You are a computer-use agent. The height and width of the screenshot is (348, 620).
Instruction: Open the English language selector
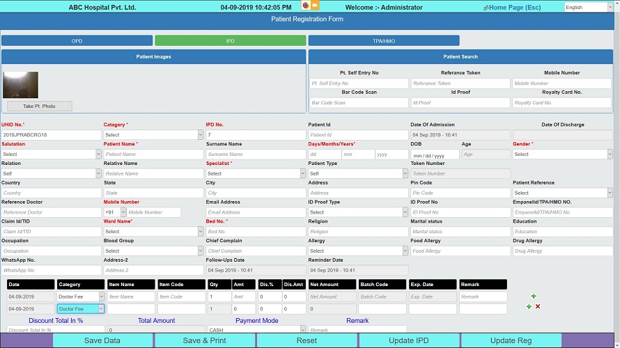(x=588, y=8)
